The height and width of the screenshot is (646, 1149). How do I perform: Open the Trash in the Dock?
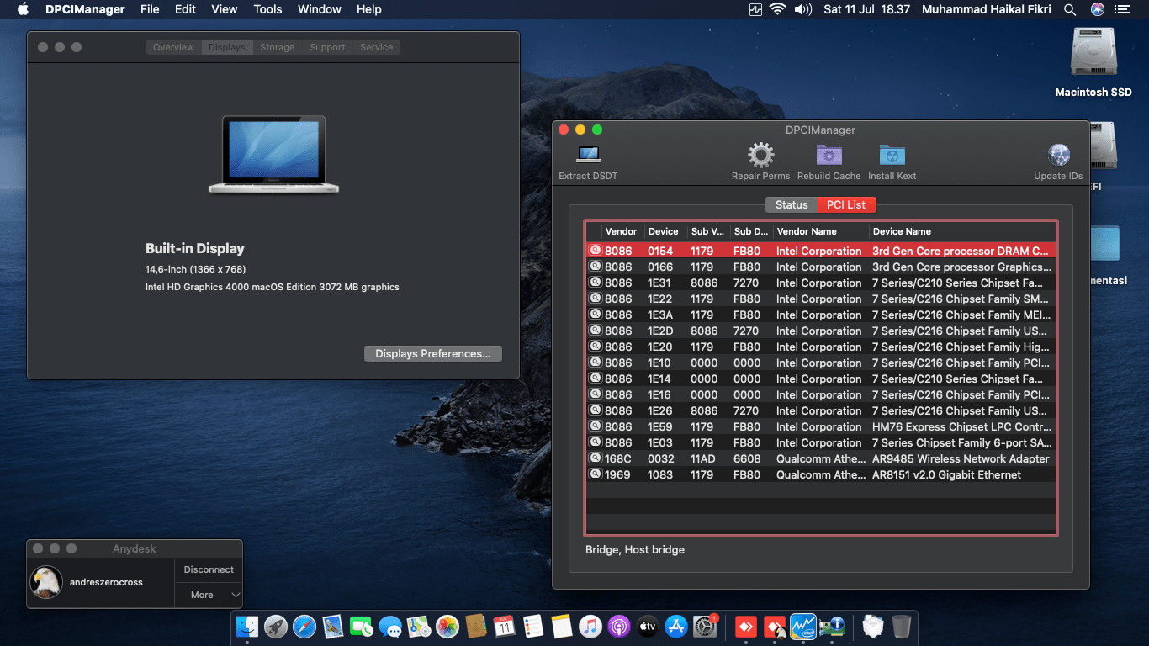(x=902, y=626)
